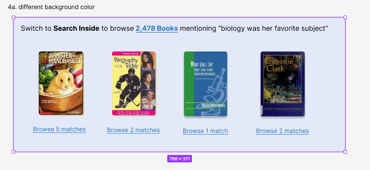Select the top-right frame corner handle
This screenshot has width=370, height=170.
point(345,17)
